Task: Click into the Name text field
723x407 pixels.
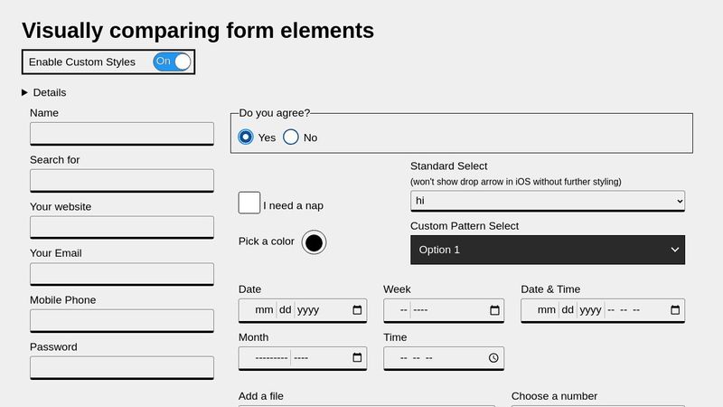Action: pos(122,133)
